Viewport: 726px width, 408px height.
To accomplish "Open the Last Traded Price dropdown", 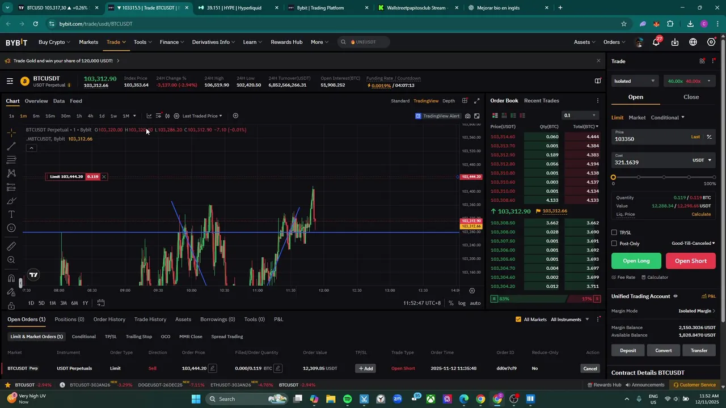I will (202, 116).
